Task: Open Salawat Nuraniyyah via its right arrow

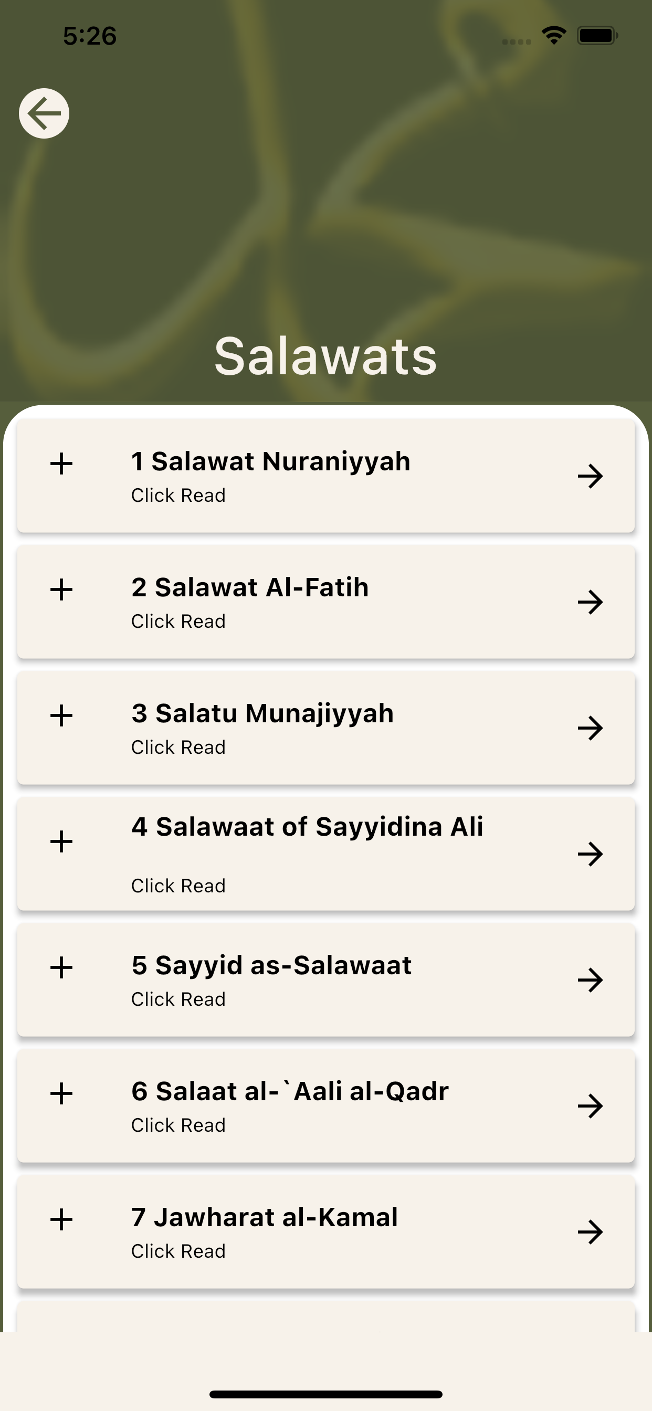Action: pyautogui.click(x=590, y=476)
